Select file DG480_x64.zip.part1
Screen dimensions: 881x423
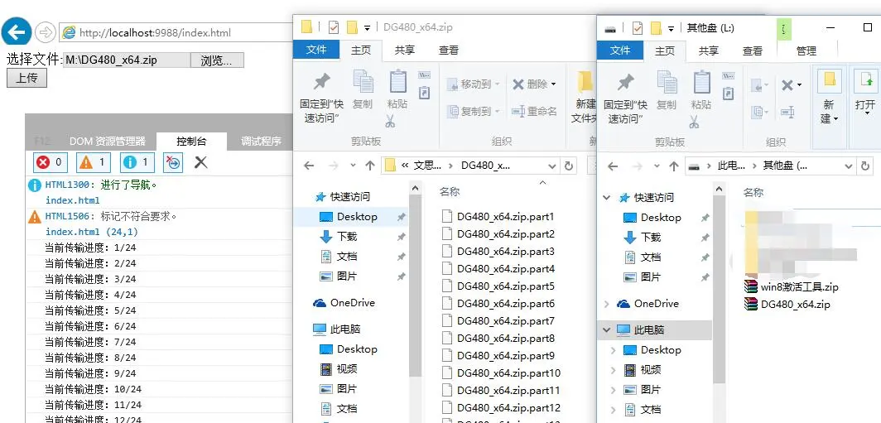[498, 216]
